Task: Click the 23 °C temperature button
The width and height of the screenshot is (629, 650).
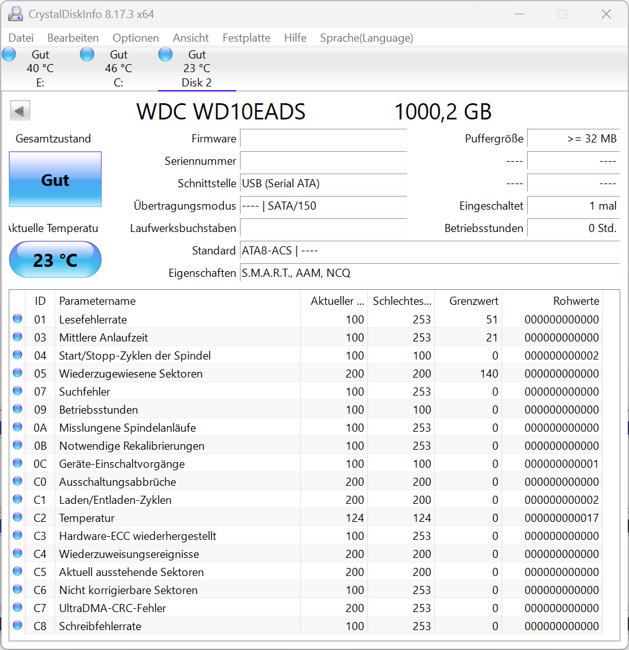Action: tap(55, 259)
